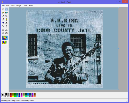Pick the olive palette color
129x103 pixels.
(x=13, y=94)
